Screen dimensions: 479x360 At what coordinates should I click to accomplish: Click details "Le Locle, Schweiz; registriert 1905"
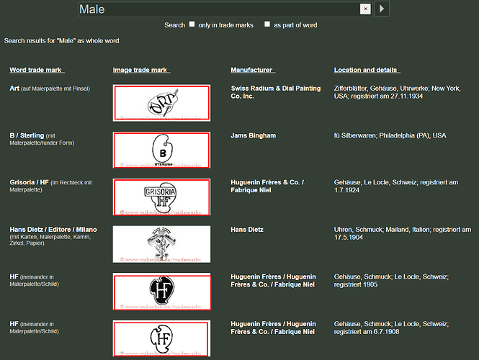tap(391, 281)
